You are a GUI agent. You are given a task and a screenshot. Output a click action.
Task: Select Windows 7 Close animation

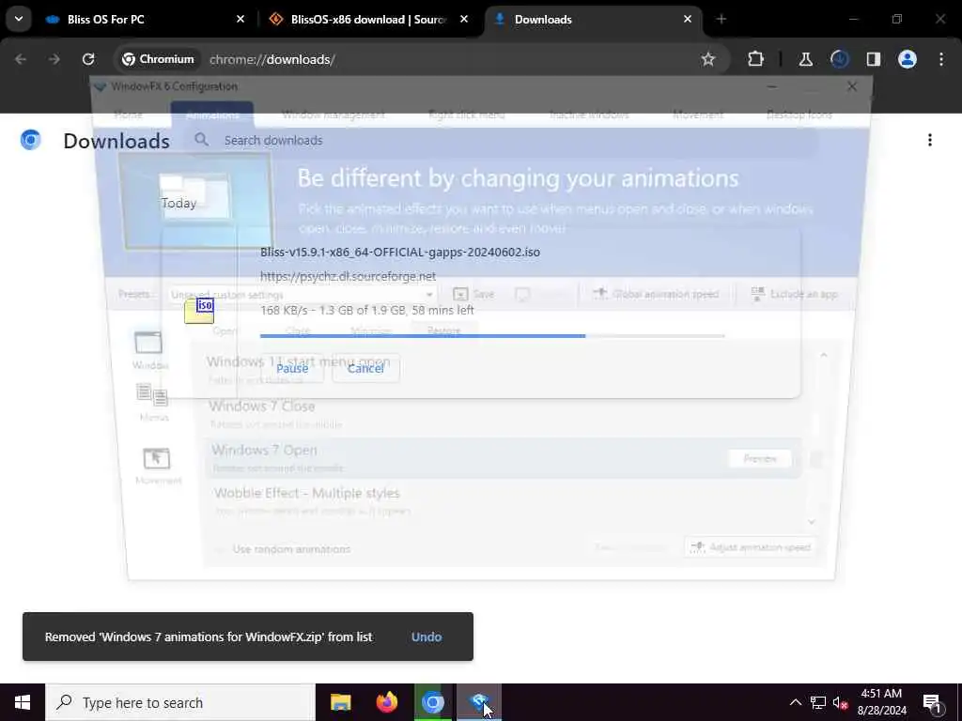504,414
